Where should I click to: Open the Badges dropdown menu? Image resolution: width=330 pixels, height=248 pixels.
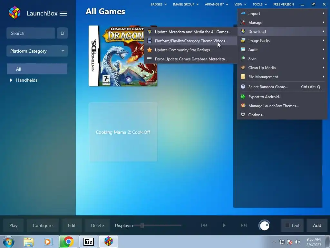pos(159,4)
